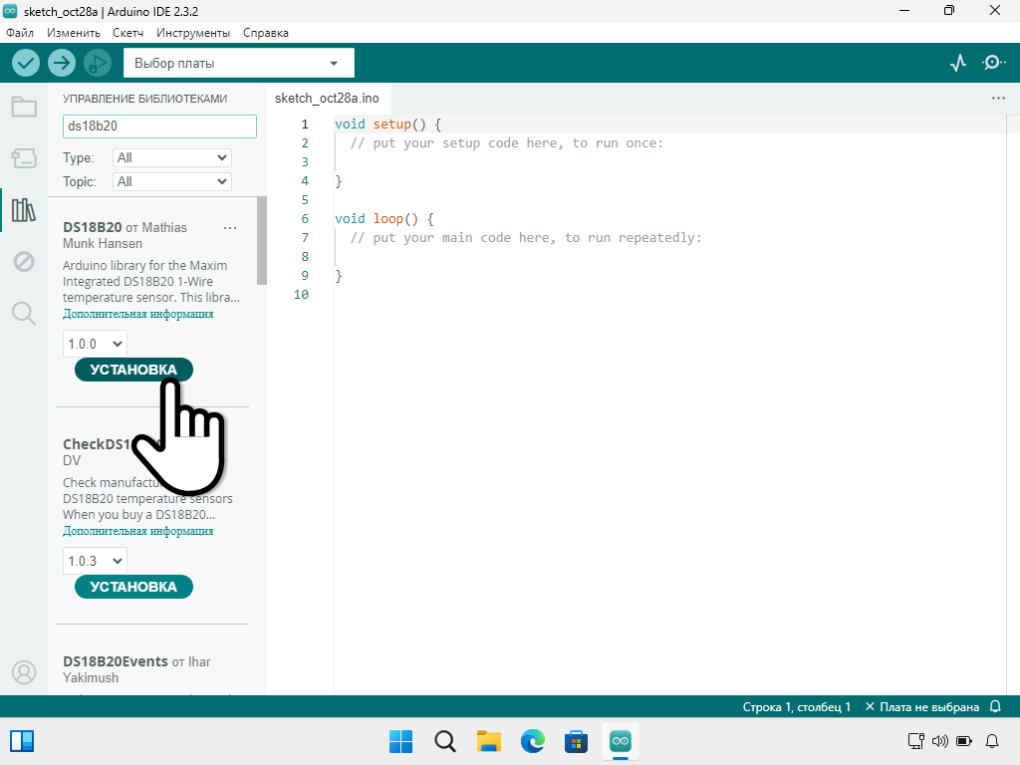Screen dimensions: 1020x765
Task: Open CheckDS18B20 additional information link
Action: pyautogui.click(x=137, y=531)
